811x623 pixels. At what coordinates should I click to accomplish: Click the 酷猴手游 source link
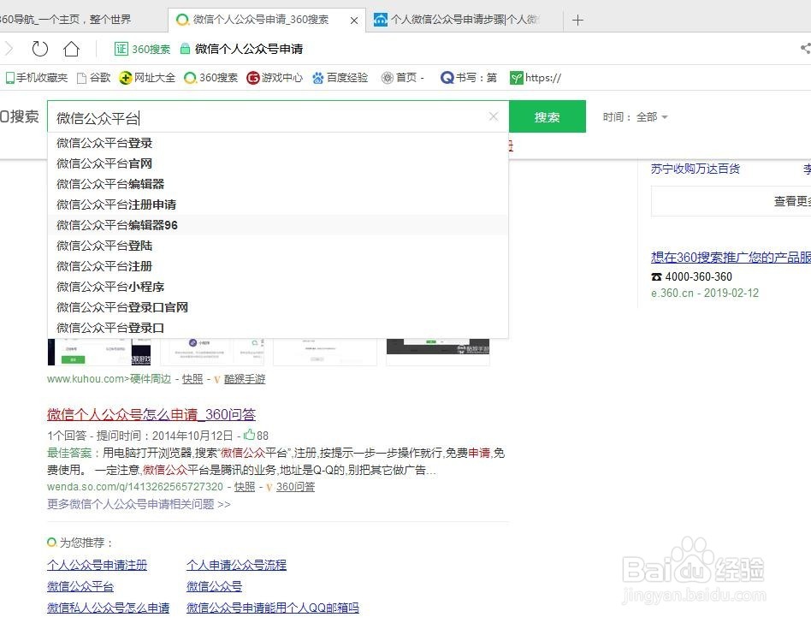coord(245,379)
